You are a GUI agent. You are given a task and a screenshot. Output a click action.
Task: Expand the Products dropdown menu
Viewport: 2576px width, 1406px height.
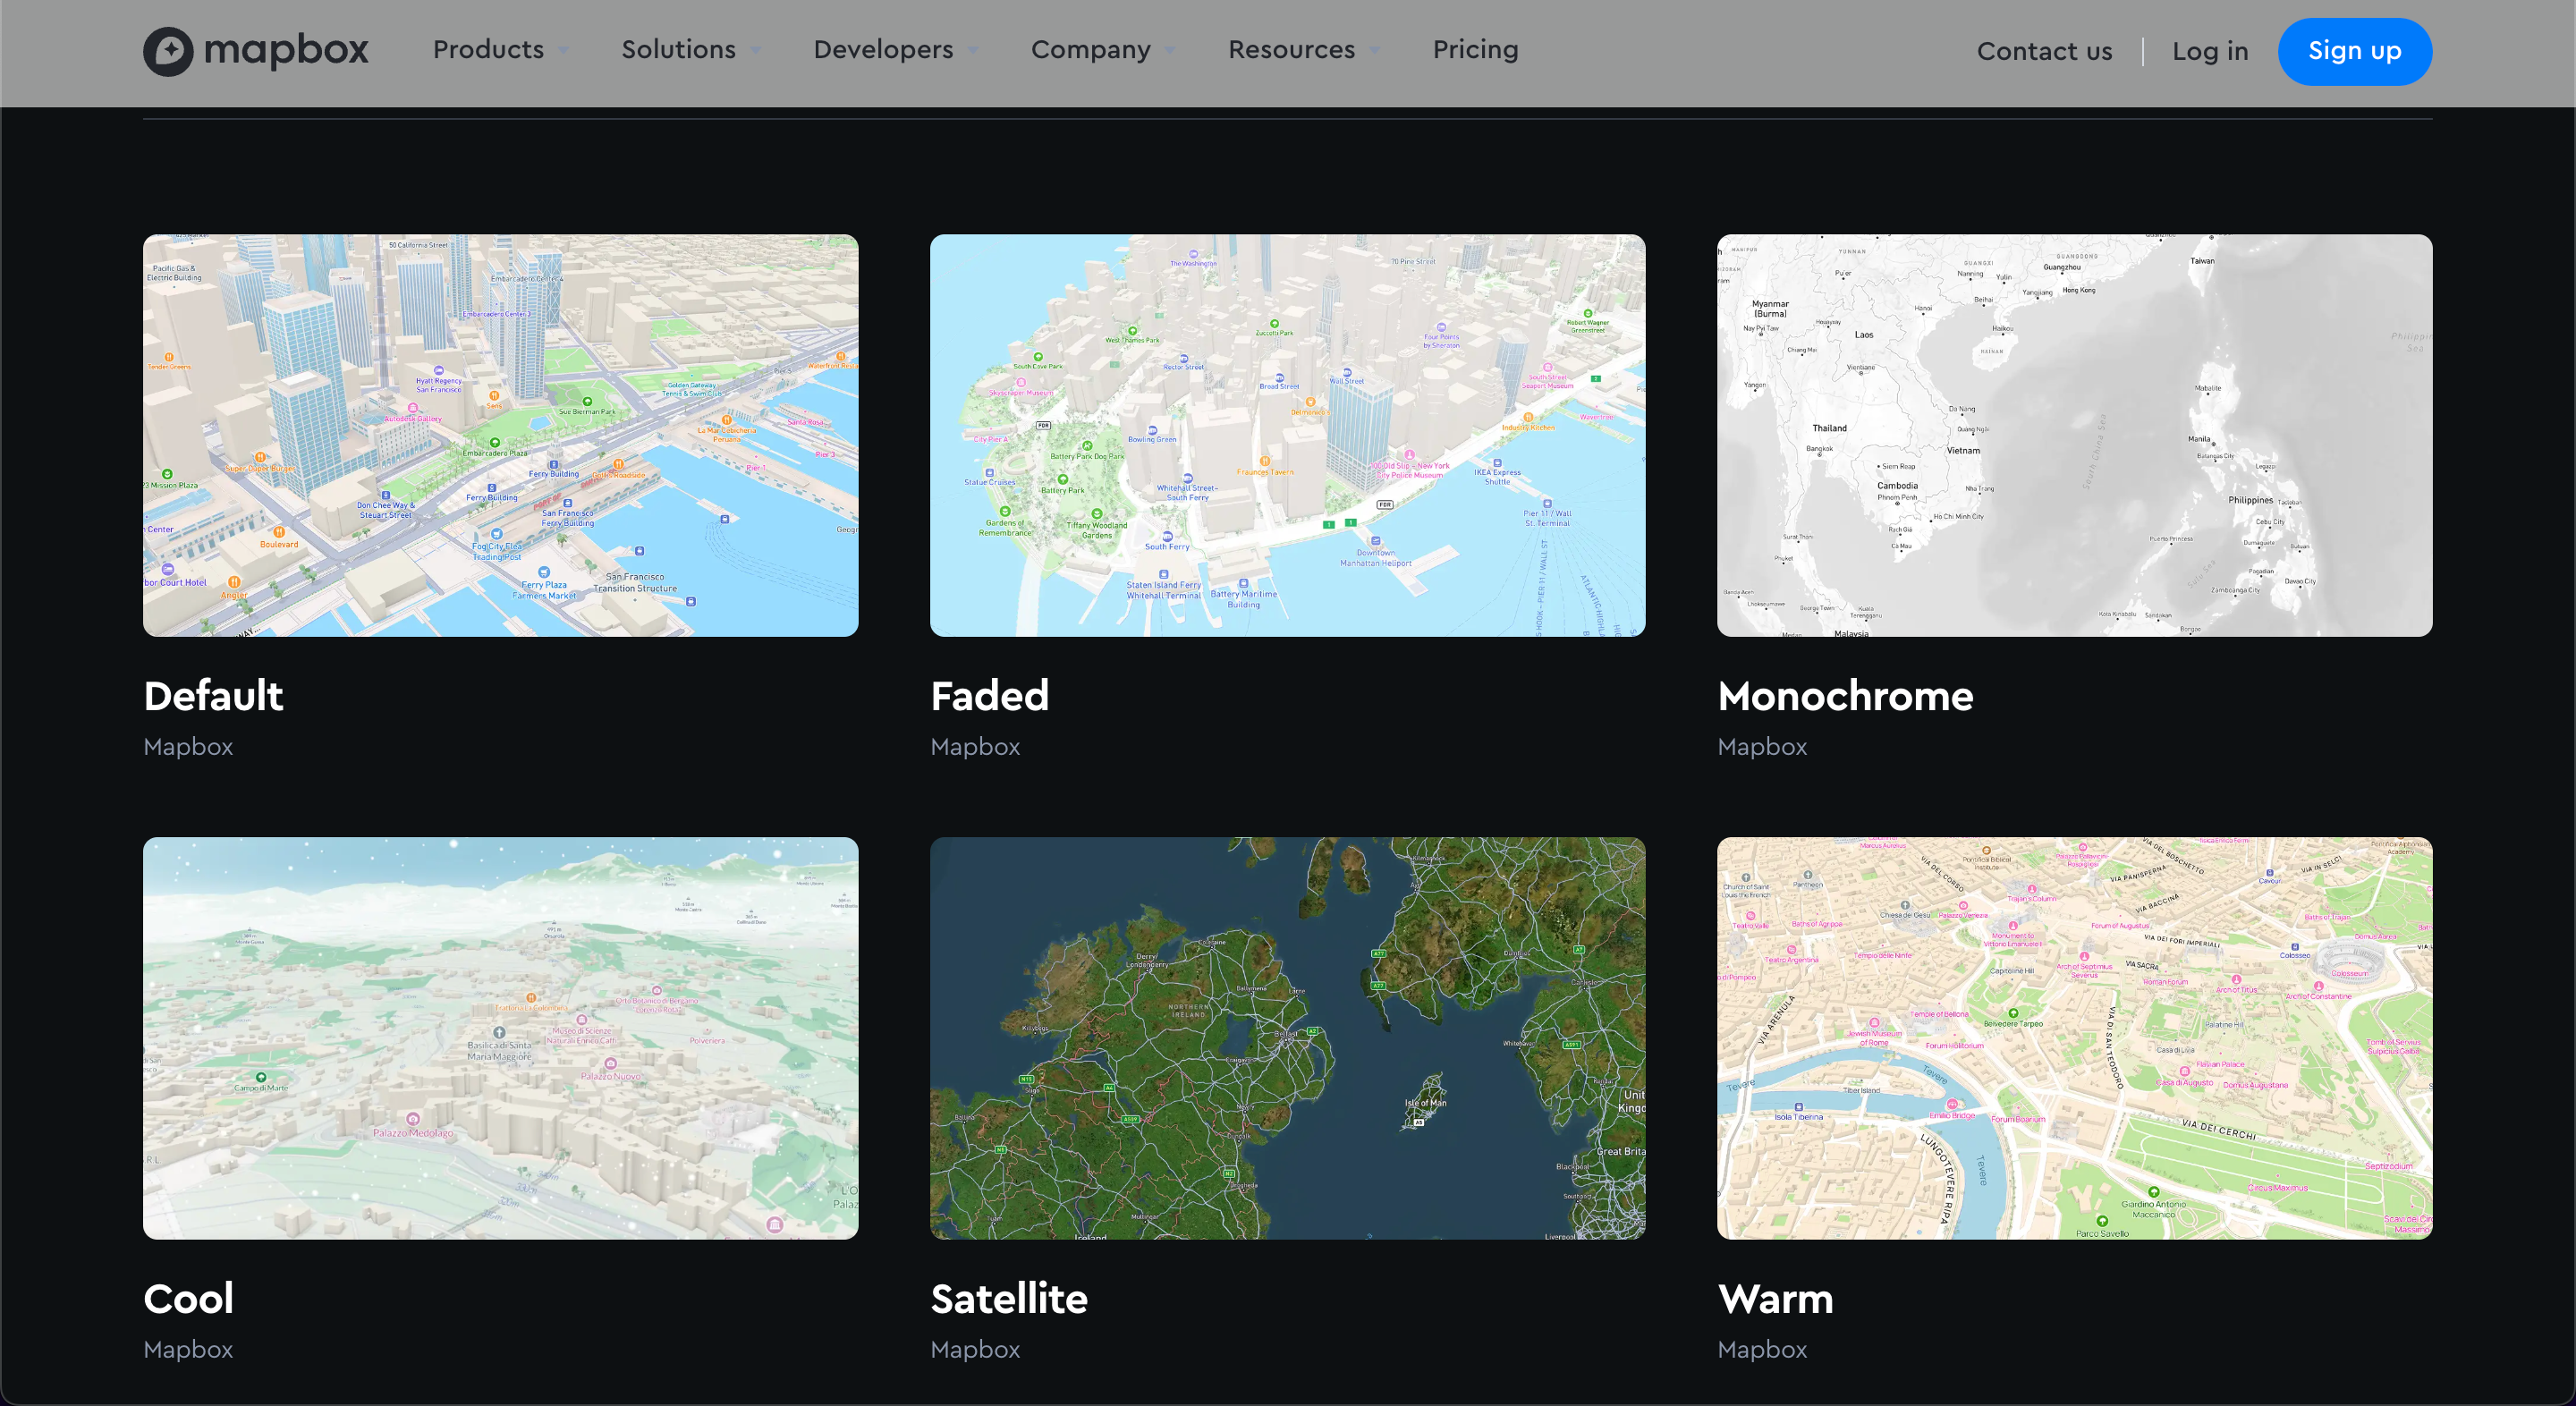pyautogui.click(x=488, y=50)
